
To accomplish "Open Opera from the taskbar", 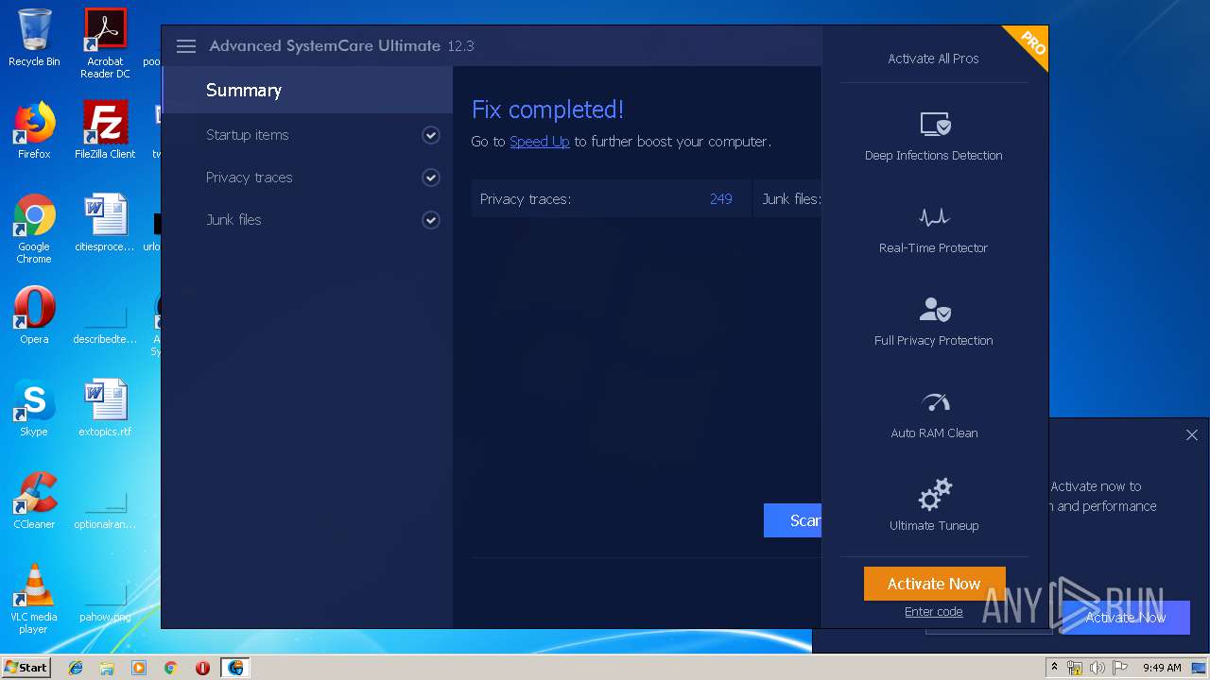I will point(202,668).
